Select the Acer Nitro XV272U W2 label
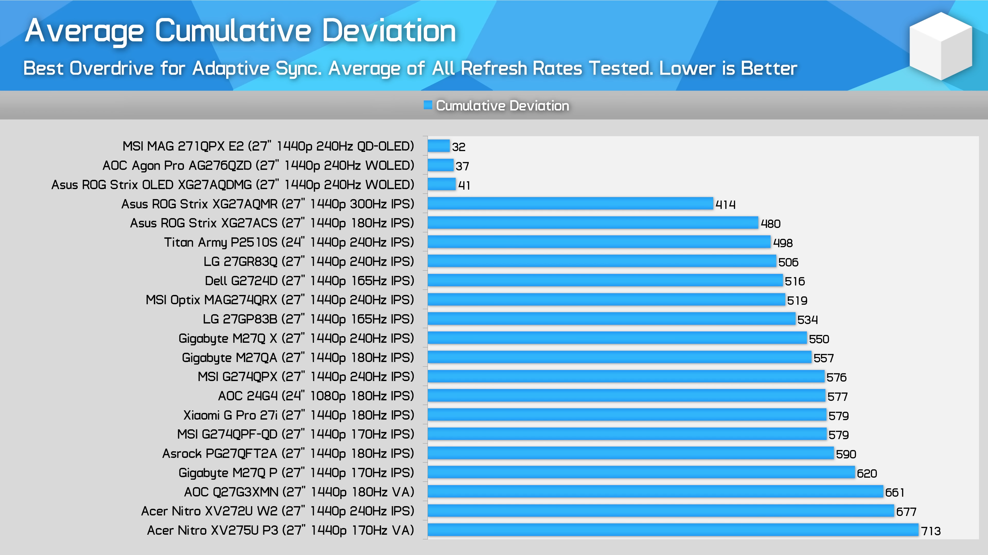 [278, 511]
